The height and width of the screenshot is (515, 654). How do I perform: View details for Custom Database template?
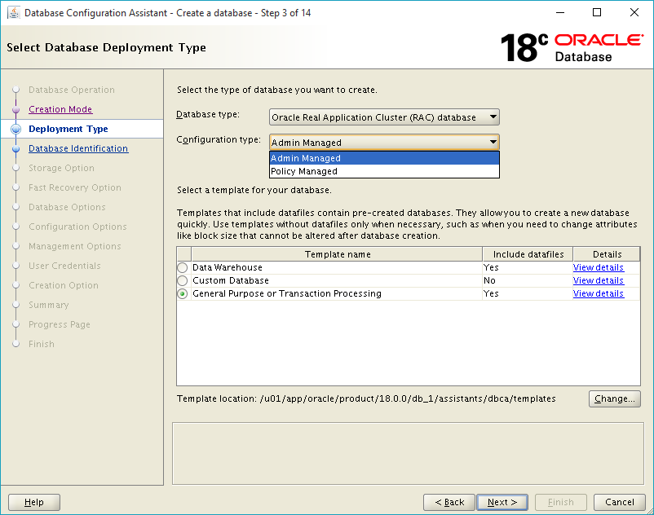(598, 280)
